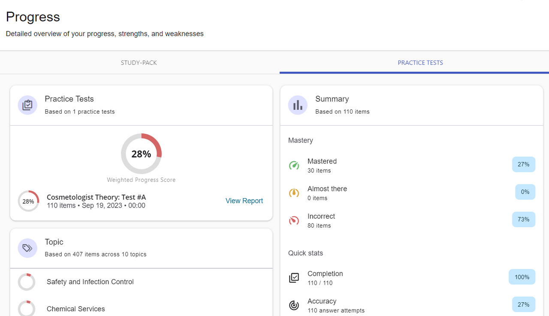The image size is (549, 316).
Task: Select the Chemical Services topic
Action: coord(75,309)
